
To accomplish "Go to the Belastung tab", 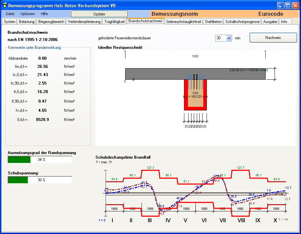I will tap(26, 22).
